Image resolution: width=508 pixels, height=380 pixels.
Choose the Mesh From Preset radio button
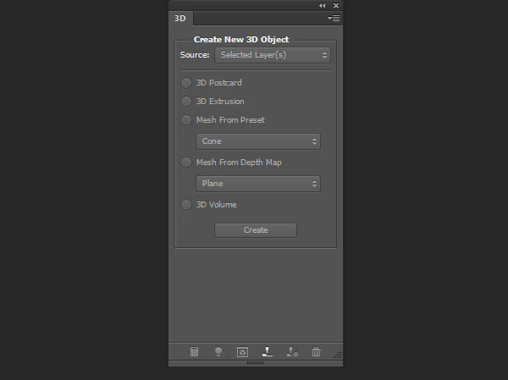(186, 120)
